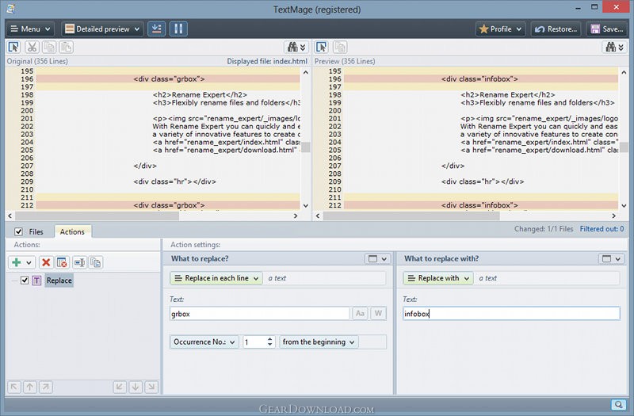
Task: Toggle the whole word W button
Action: point(378,314)
